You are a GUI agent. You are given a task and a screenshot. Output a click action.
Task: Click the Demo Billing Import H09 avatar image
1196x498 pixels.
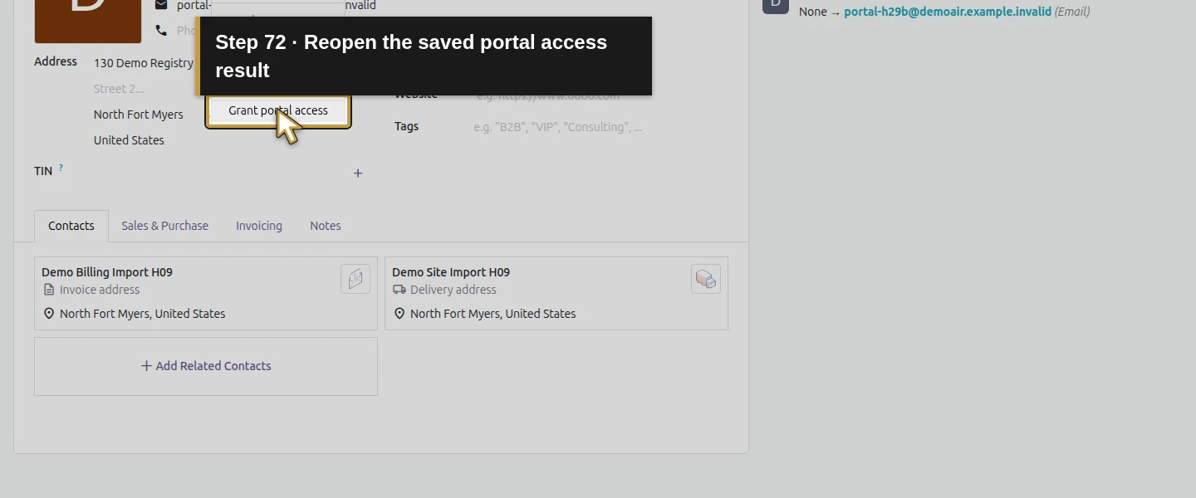point(355,279)
